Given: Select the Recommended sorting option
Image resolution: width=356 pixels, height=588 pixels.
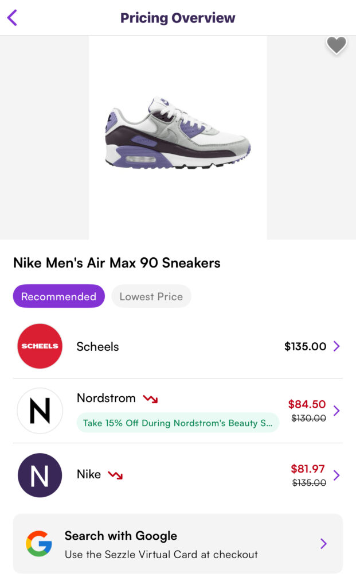Looking at the screenshot, I should (x=58, y=296).
